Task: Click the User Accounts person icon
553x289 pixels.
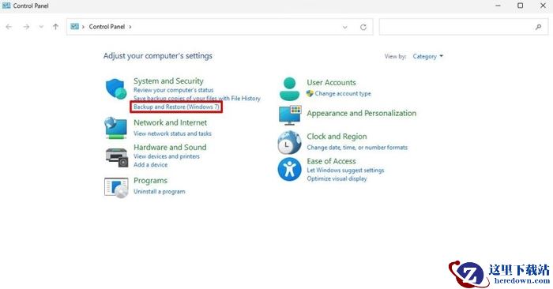Action: pos(289,89)
